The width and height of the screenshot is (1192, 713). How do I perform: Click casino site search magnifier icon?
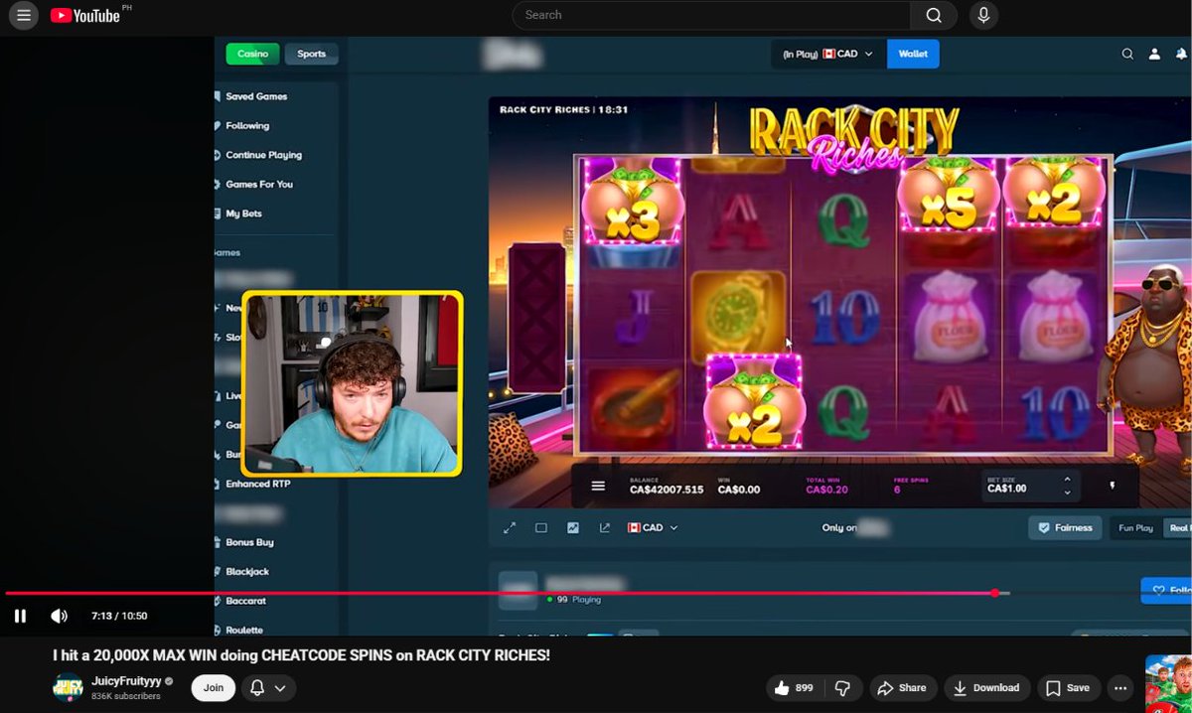coord(1127,55)
